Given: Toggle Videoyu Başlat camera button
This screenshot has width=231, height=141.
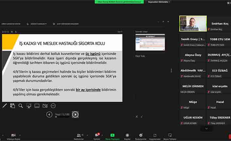Looking at the screenshot, I should tap(13, 136).
